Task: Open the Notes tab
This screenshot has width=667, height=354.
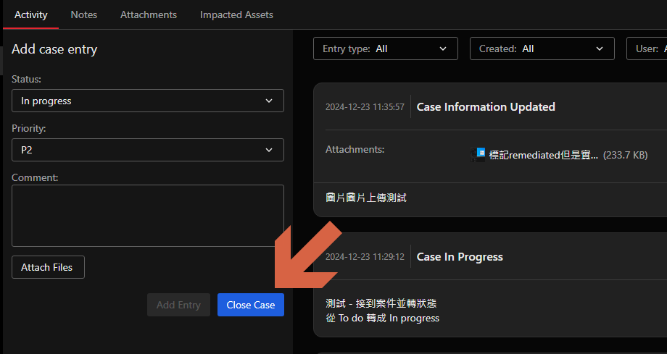Action: [84, 14]
